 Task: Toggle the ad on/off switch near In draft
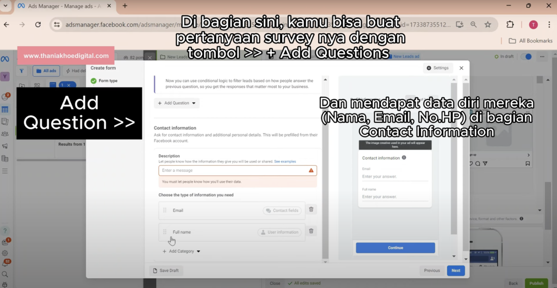[x=526, y=57]
